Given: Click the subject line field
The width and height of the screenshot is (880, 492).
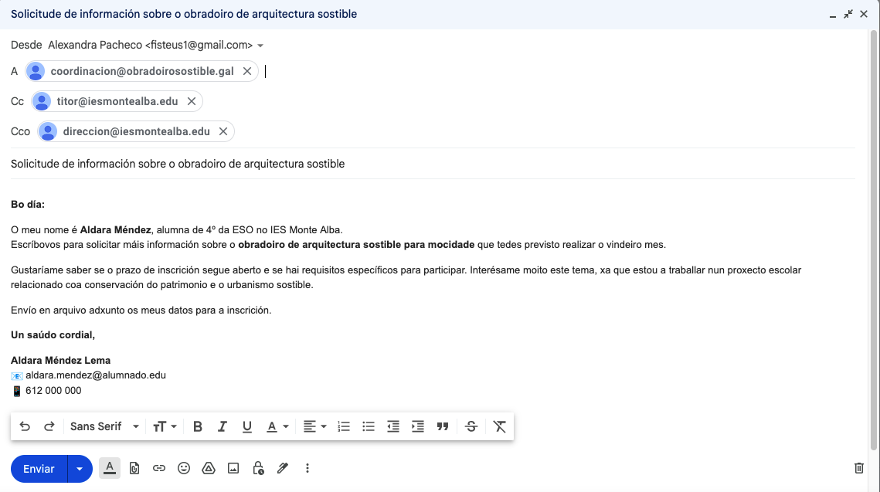Looking at the screenshot, I should point(433,164).
